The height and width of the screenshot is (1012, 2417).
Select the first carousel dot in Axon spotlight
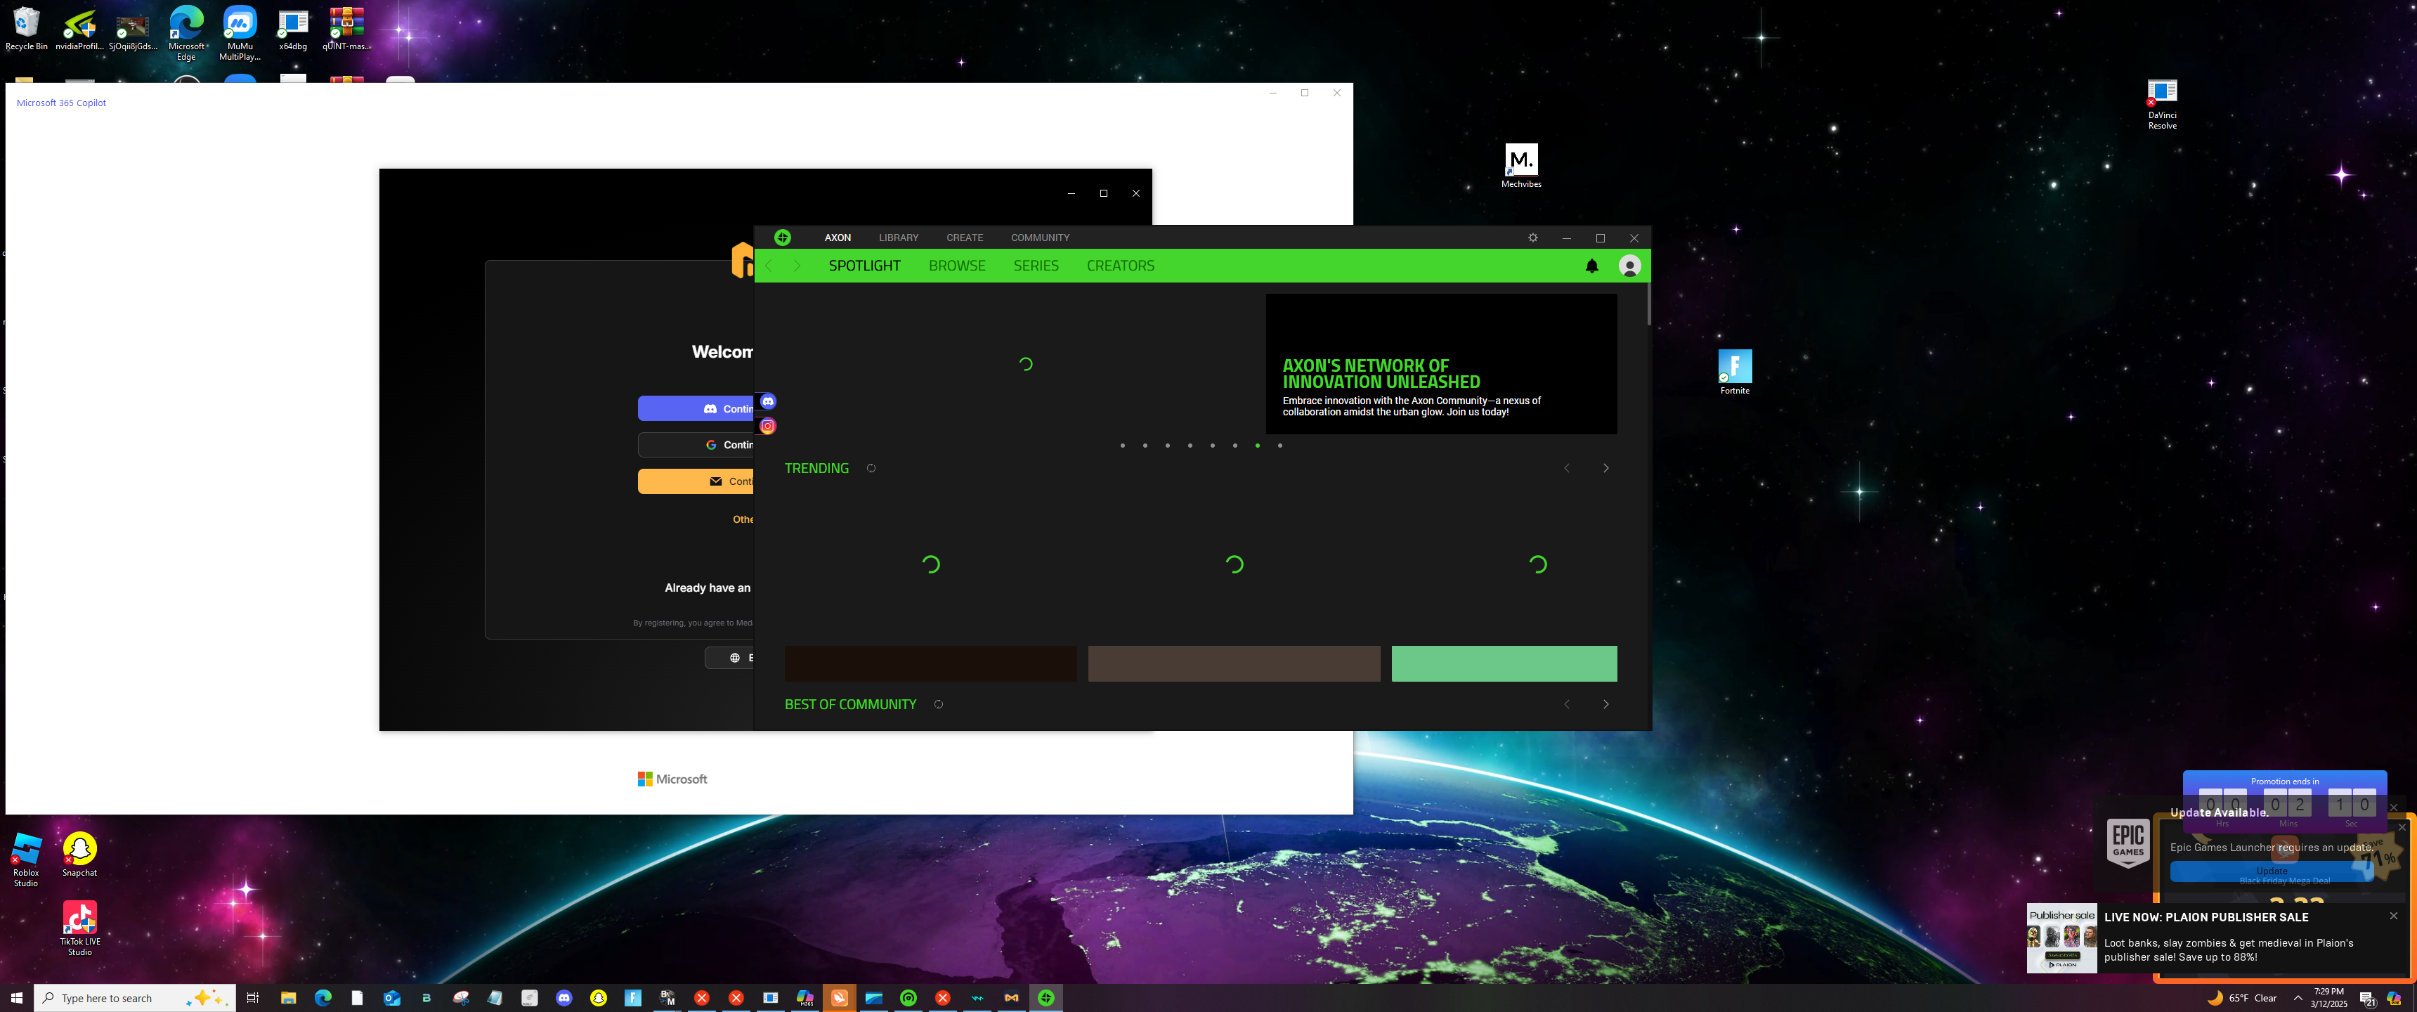[x=1122, y=446]
